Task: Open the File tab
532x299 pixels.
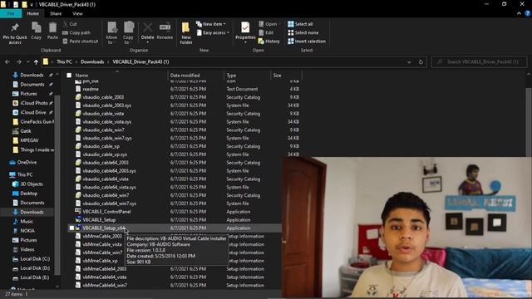Action: point(11,13)
